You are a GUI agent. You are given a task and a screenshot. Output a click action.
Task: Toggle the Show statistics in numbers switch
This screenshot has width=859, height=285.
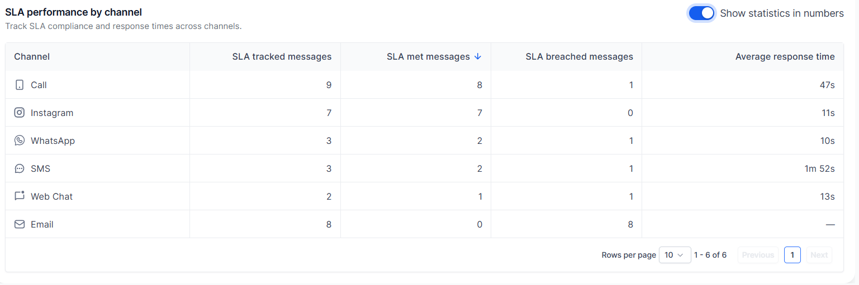pyautogui.click(x=701, y=13)
